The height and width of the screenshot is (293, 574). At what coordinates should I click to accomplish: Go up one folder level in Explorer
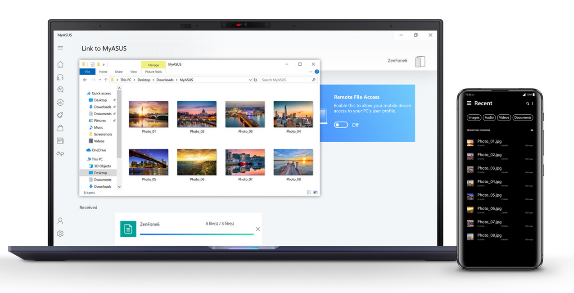pos(106,80)
